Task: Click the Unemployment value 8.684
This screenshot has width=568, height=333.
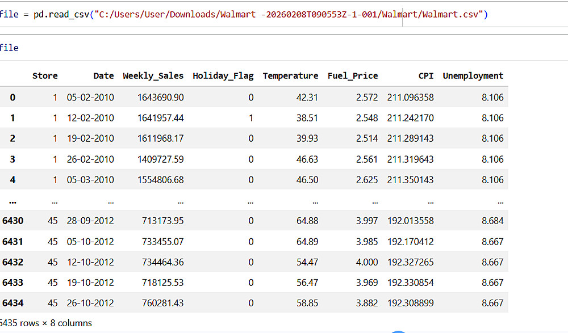Action: [x=492, y=221]
